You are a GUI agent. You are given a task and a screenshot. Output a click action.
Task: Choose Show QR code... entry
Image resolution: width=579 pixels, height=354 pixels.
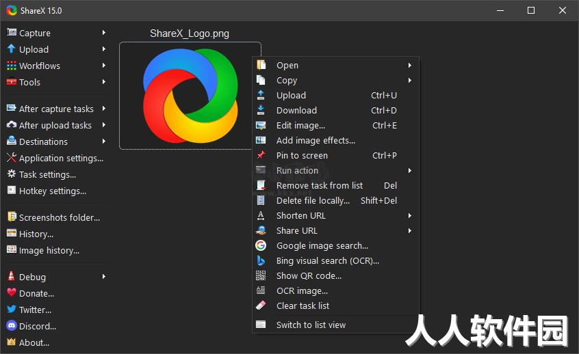tap(335, 276)
